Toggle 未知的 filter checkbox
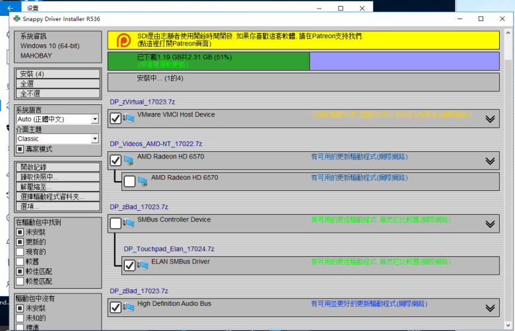 pyautogui.click(x=20, y=318)
